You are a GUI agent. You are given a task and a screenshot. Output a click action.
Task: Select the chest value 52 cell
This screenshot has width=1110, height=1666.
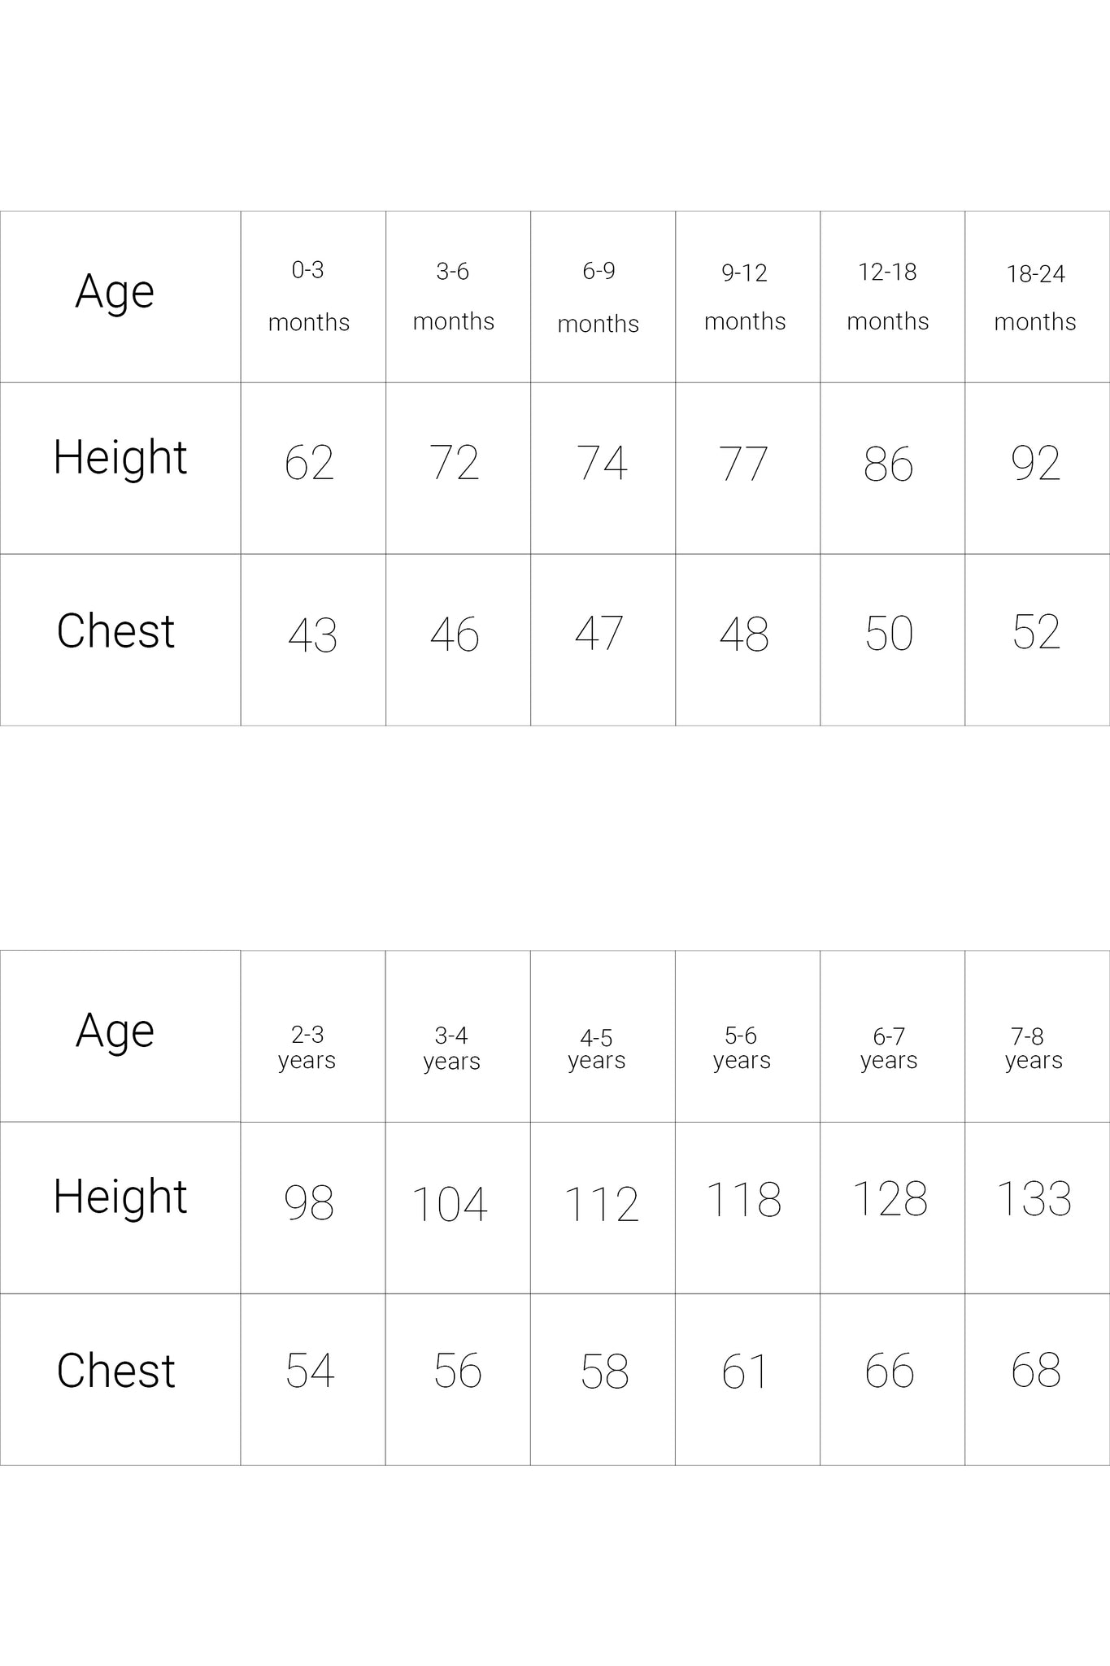tap(1036, 633)
